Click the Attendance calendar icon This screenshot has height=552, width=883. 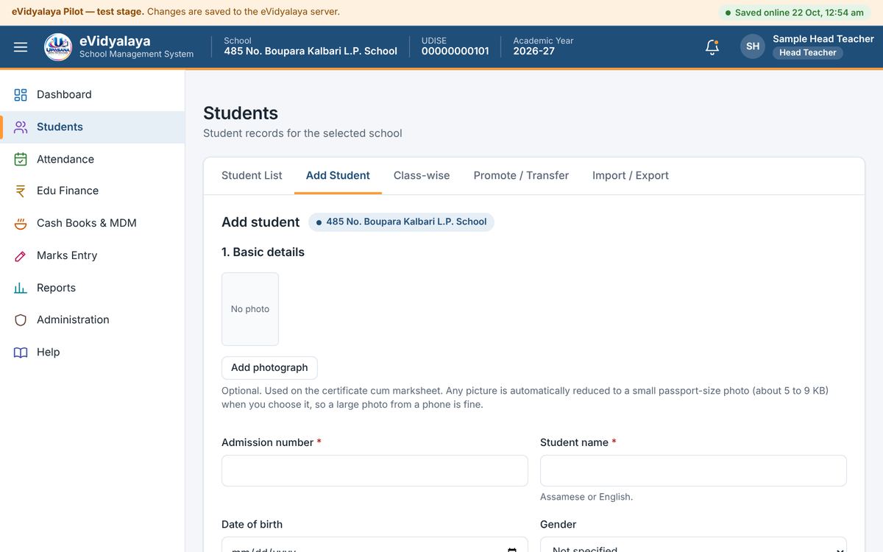(21, 159)
